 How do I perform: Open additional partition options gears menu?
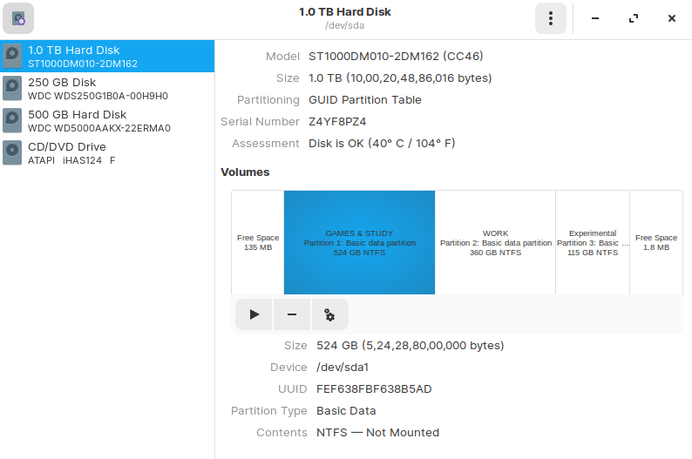(329, 314)
